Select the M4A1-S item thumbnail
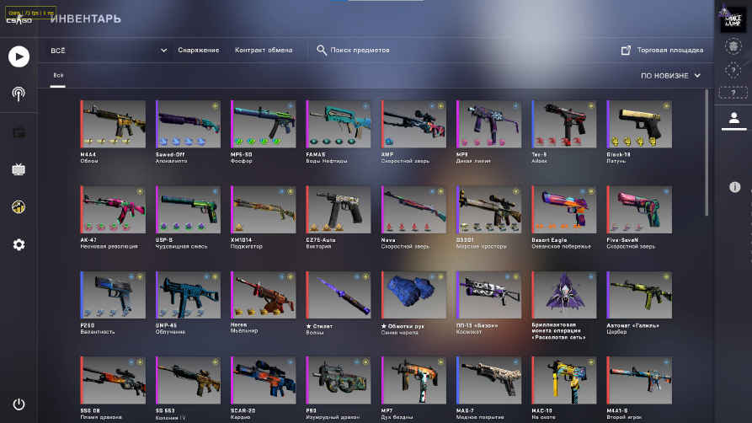 [639, 380]
